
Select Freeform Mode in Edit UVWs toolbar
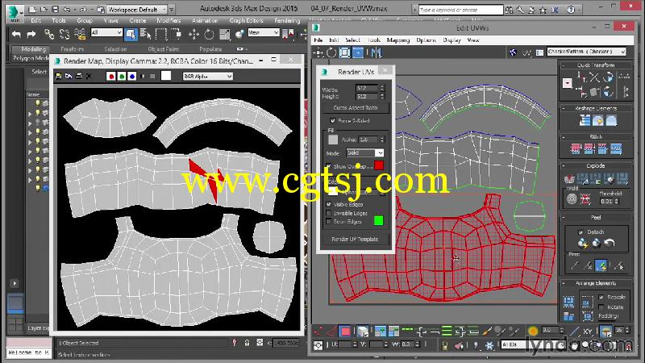pos(358,52)
